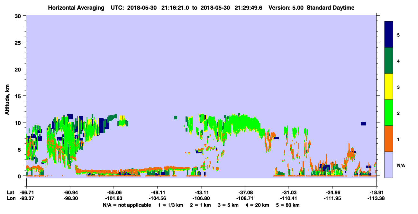The height and width of the screenshot is (214, 418).
Task: Click the latitude value -31.03
Action: tap(289, 192)
